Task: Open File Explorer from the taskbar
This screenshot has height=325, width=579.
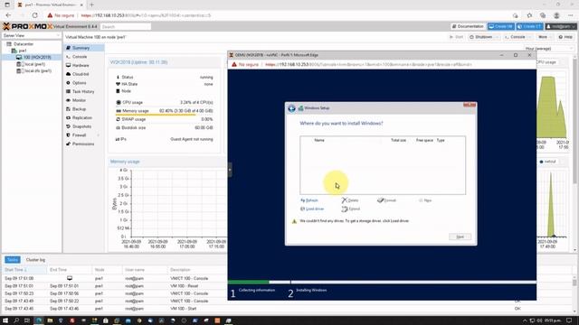Action: pyautogui.click(x=50, y=320)
